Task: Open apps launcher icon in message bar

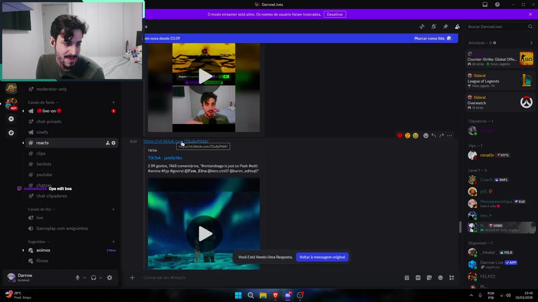Action: point(452,278)
